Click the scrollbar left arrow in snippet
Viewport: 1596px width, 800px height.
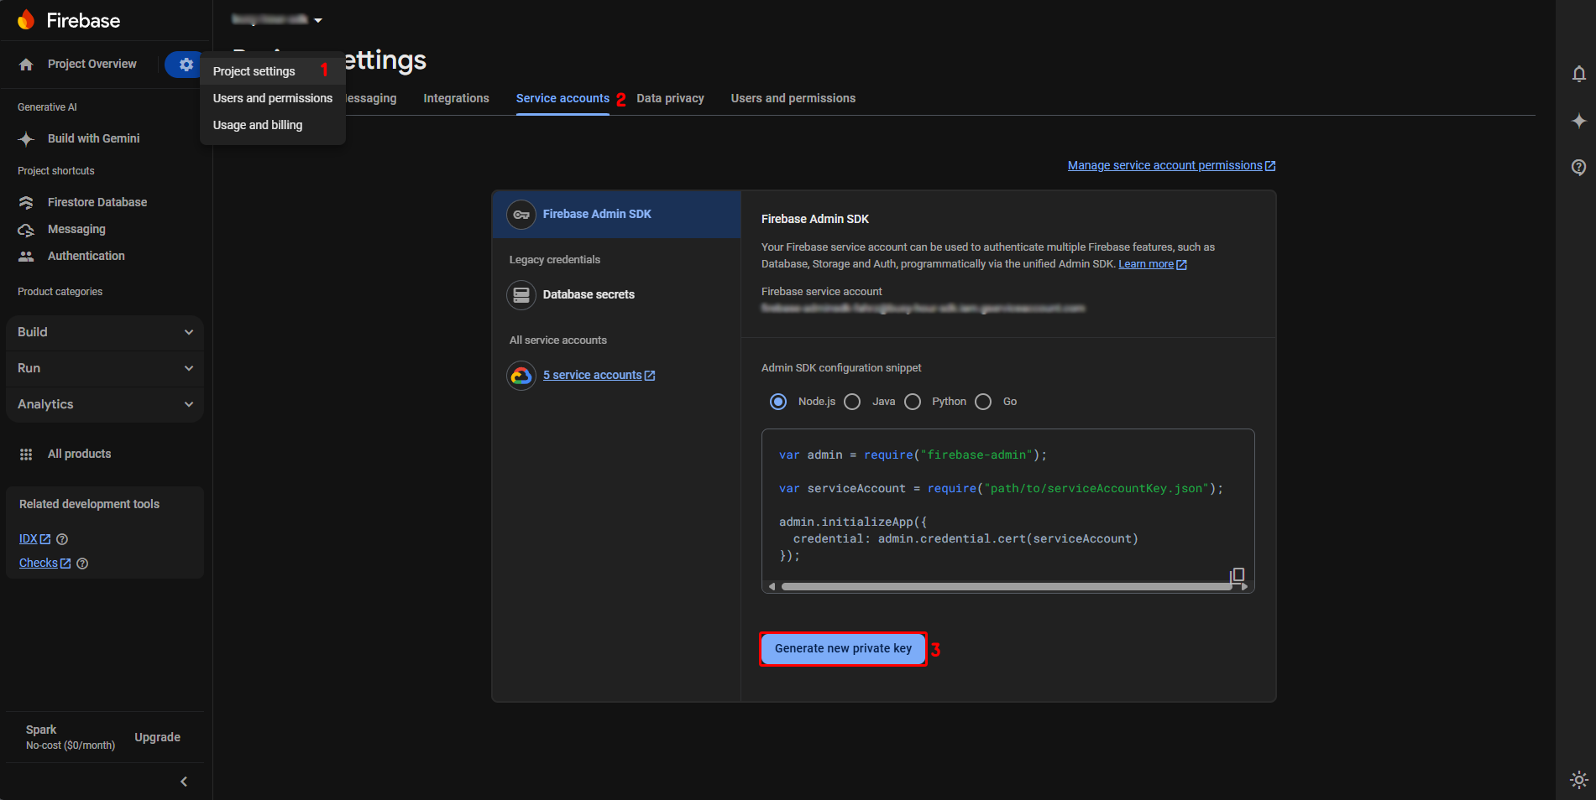(x=772, y=587)
